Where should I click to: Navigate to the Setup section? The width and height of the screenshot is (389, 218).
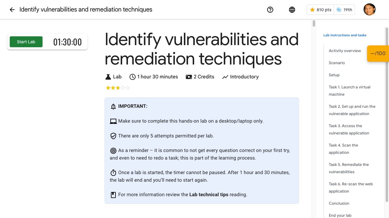click(334, 75)
